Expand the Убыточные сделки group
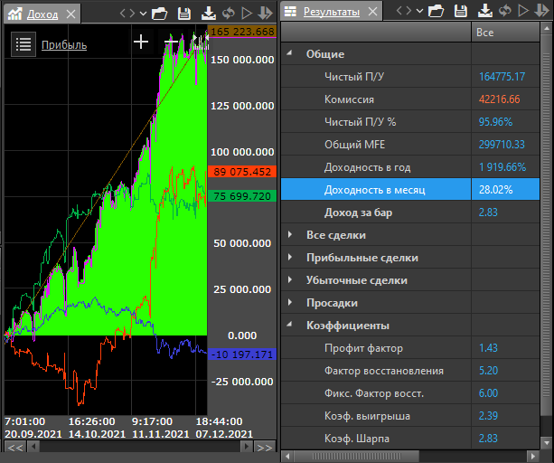The image size is (554, 463). click(290, 279)
